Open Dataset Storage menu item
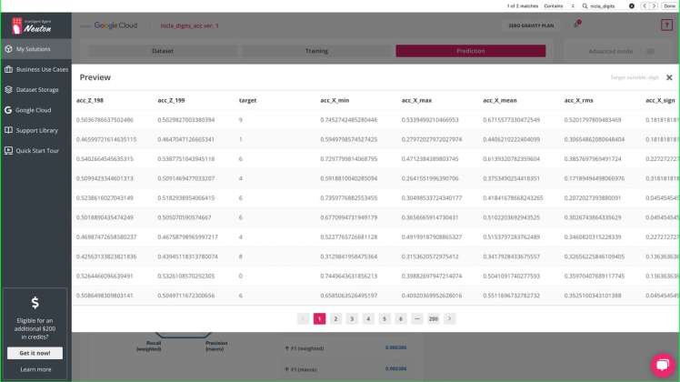The height and width of the screenshot is (382, 680). [36, 89]
